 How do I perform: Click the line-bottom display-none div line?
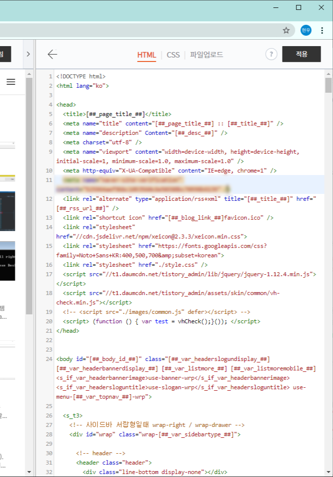click(x=155, y=473)
